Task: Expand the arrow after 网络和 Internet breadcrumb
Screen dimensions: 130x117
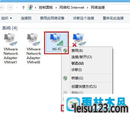Action: point(88,8)
